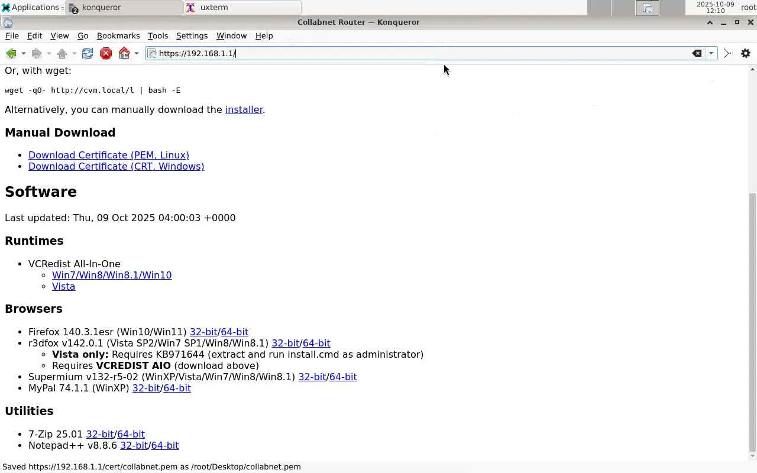
Task: Go to the home page icon
Action: coord(124,53)
